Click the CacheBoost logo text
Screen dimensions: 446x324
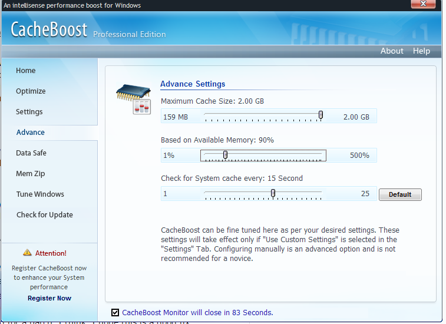[x=49, y=29]
